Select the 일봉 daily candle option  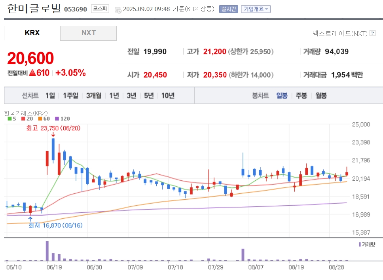coord(282,95)
